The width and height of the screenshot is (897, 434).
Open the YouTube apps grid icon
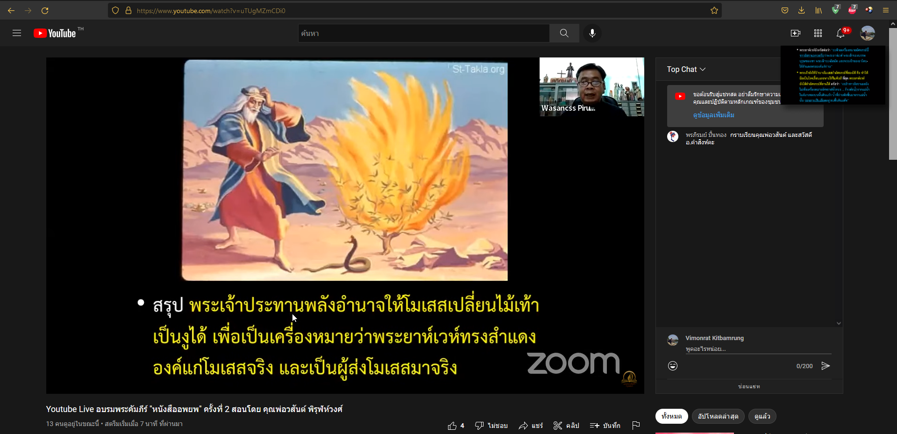(818, 33)
